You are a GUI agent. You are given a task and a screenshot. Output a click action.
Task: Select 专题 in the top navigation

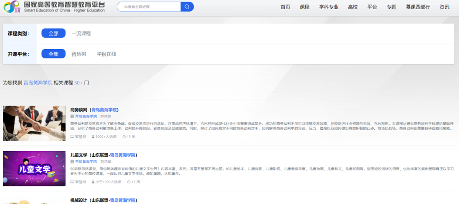[x=391, y=7]
